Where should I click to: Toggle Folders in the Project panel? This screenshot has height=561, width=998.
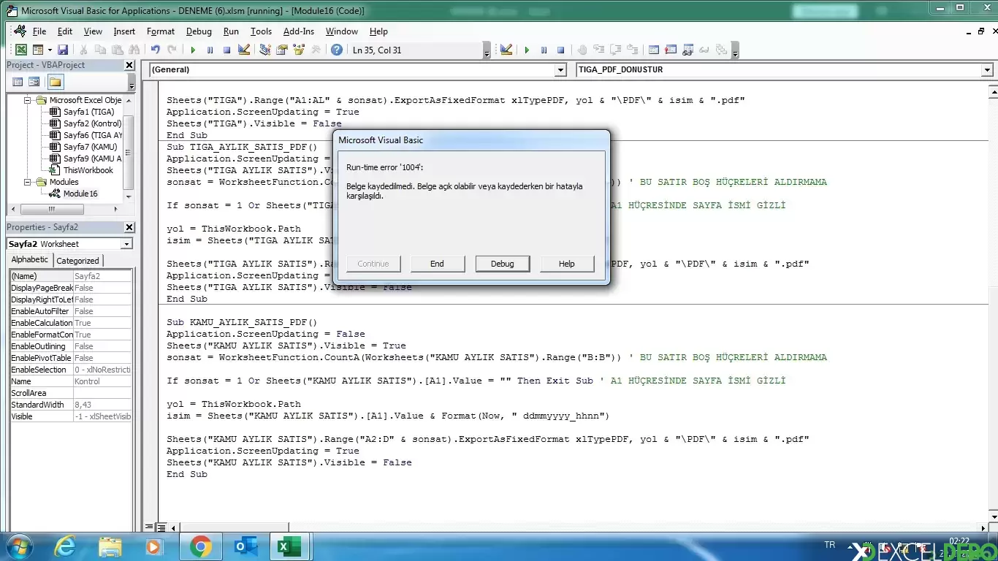pos(55,82)
